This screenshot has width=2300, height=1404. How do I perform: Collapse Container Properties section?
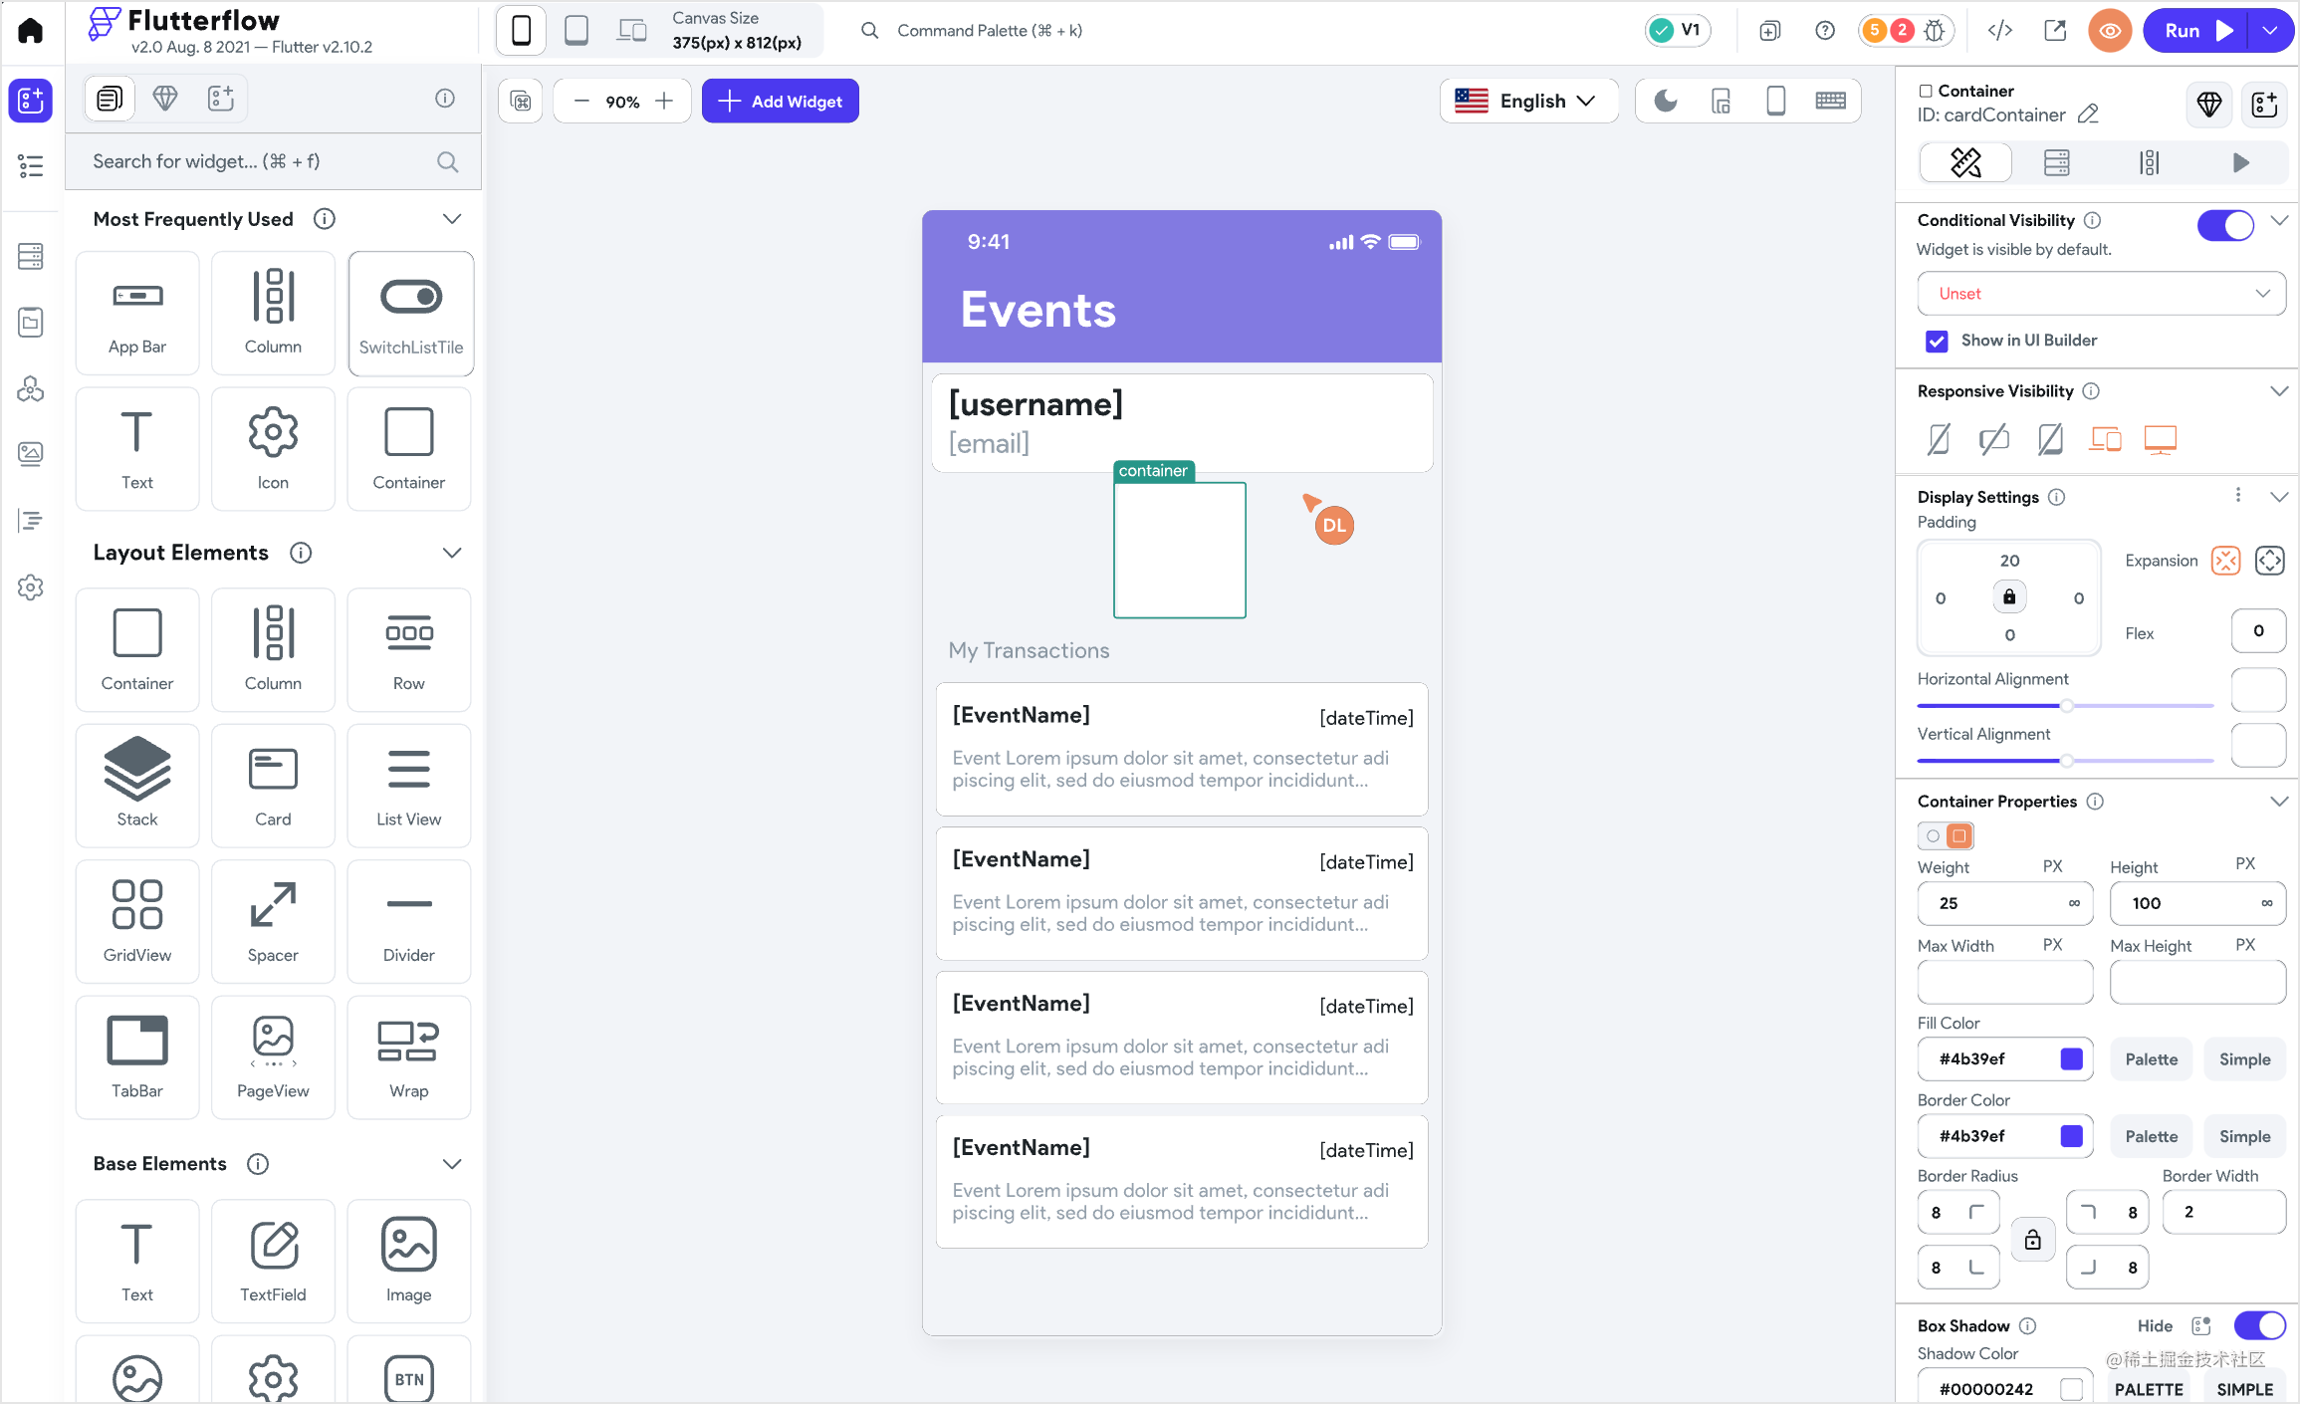click(x=2279, y=802)
